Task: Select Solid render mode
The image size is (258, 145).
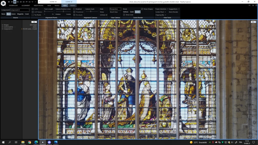Action: [x=132, y=12]
